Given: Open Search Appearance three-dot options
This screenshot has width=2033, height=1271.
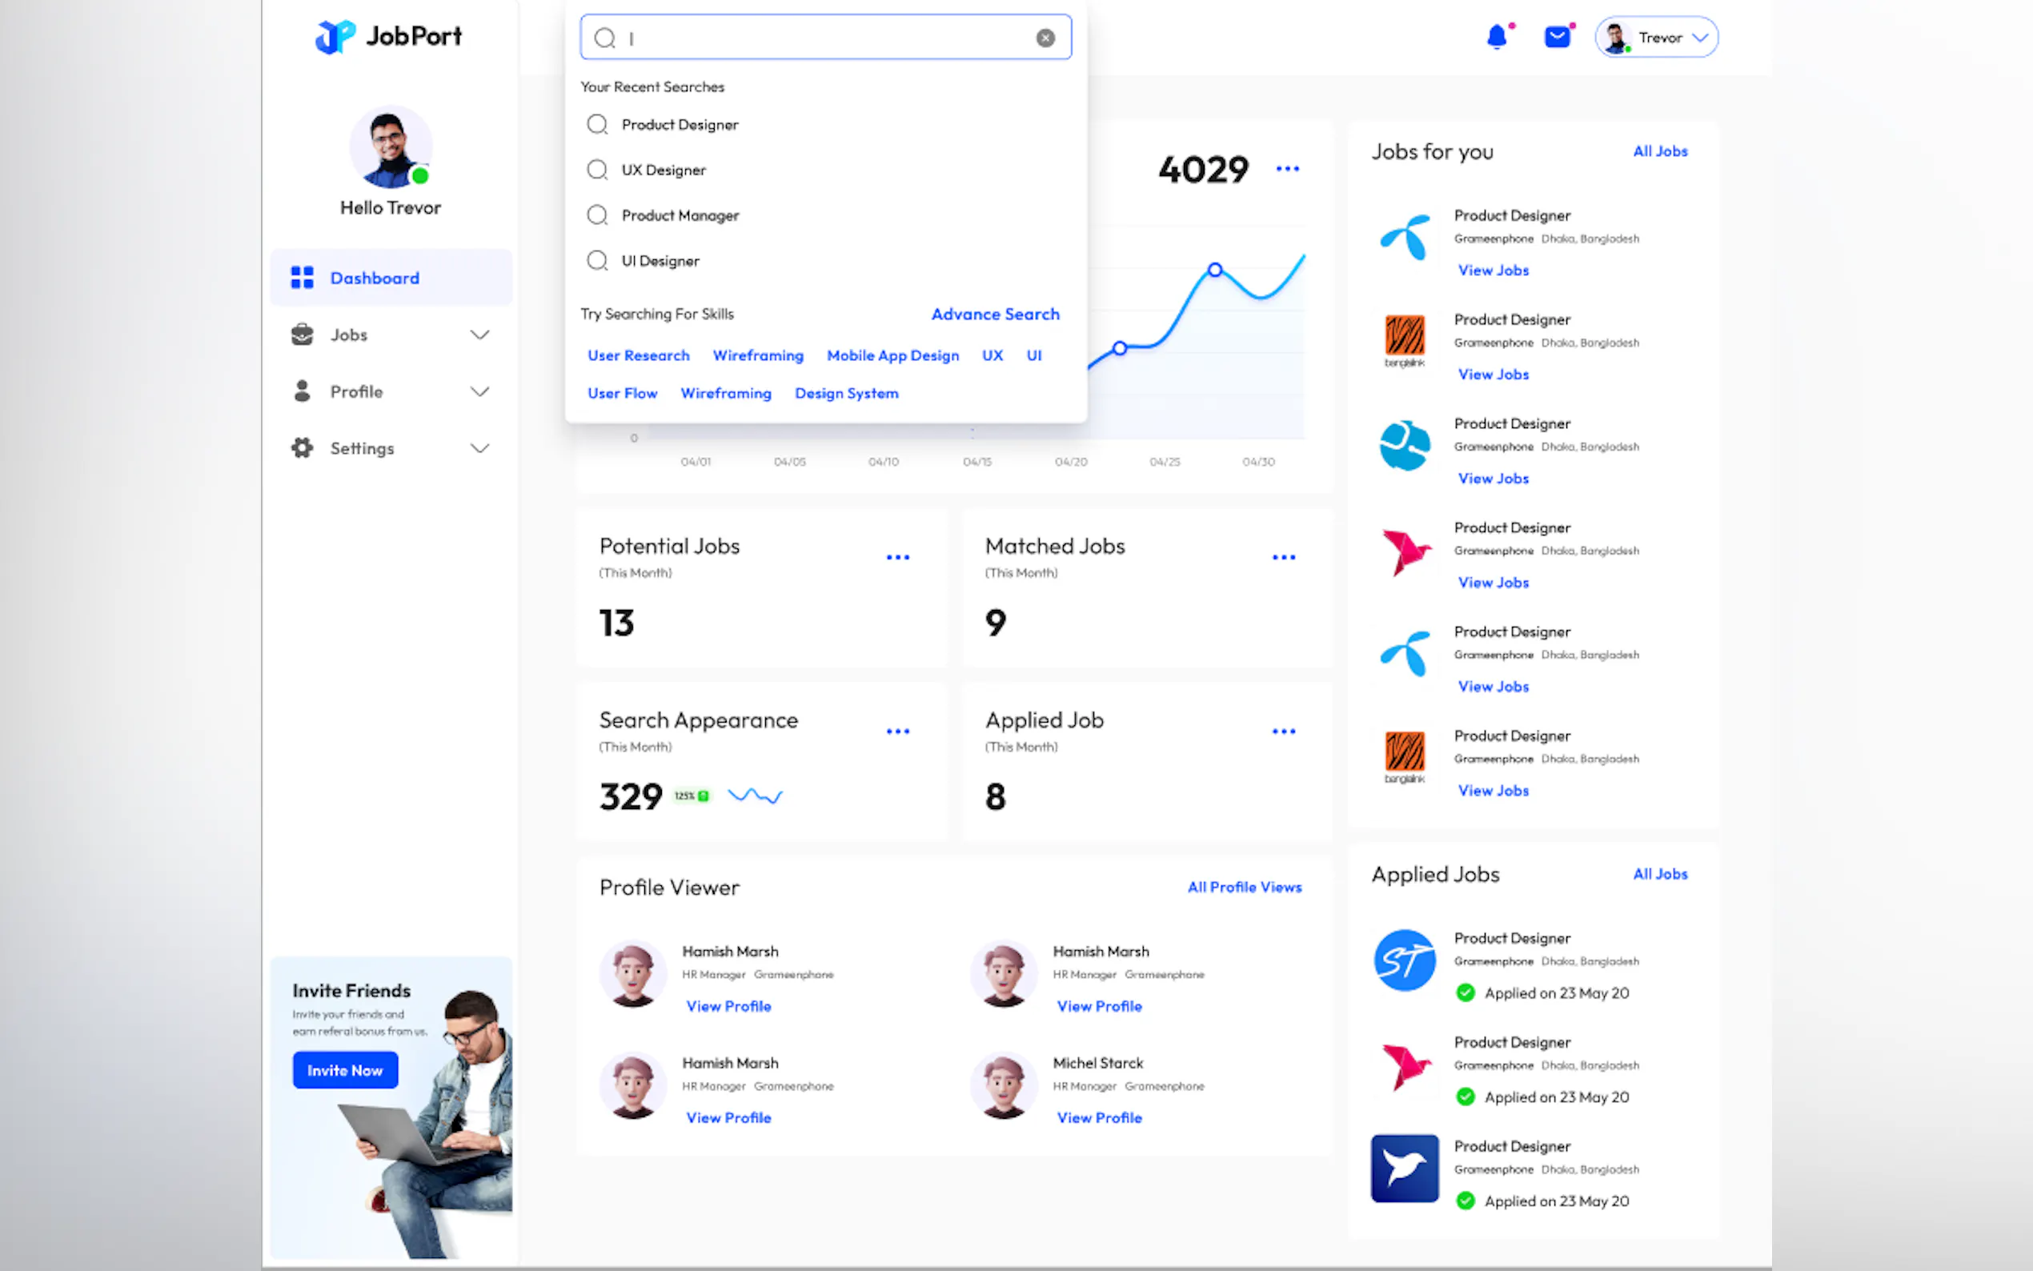Looking at the screenshot, I should click(897, 732).
